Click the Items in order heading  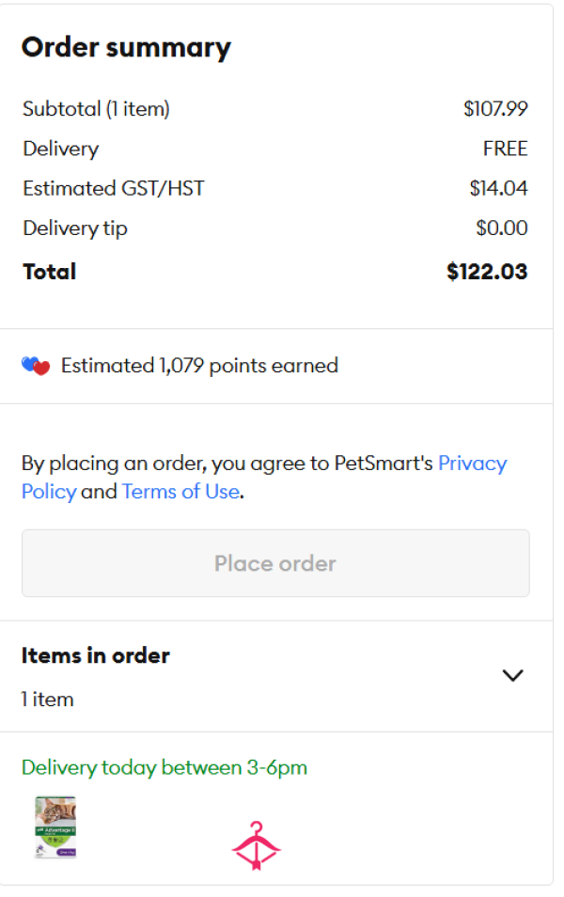point(96,655)
